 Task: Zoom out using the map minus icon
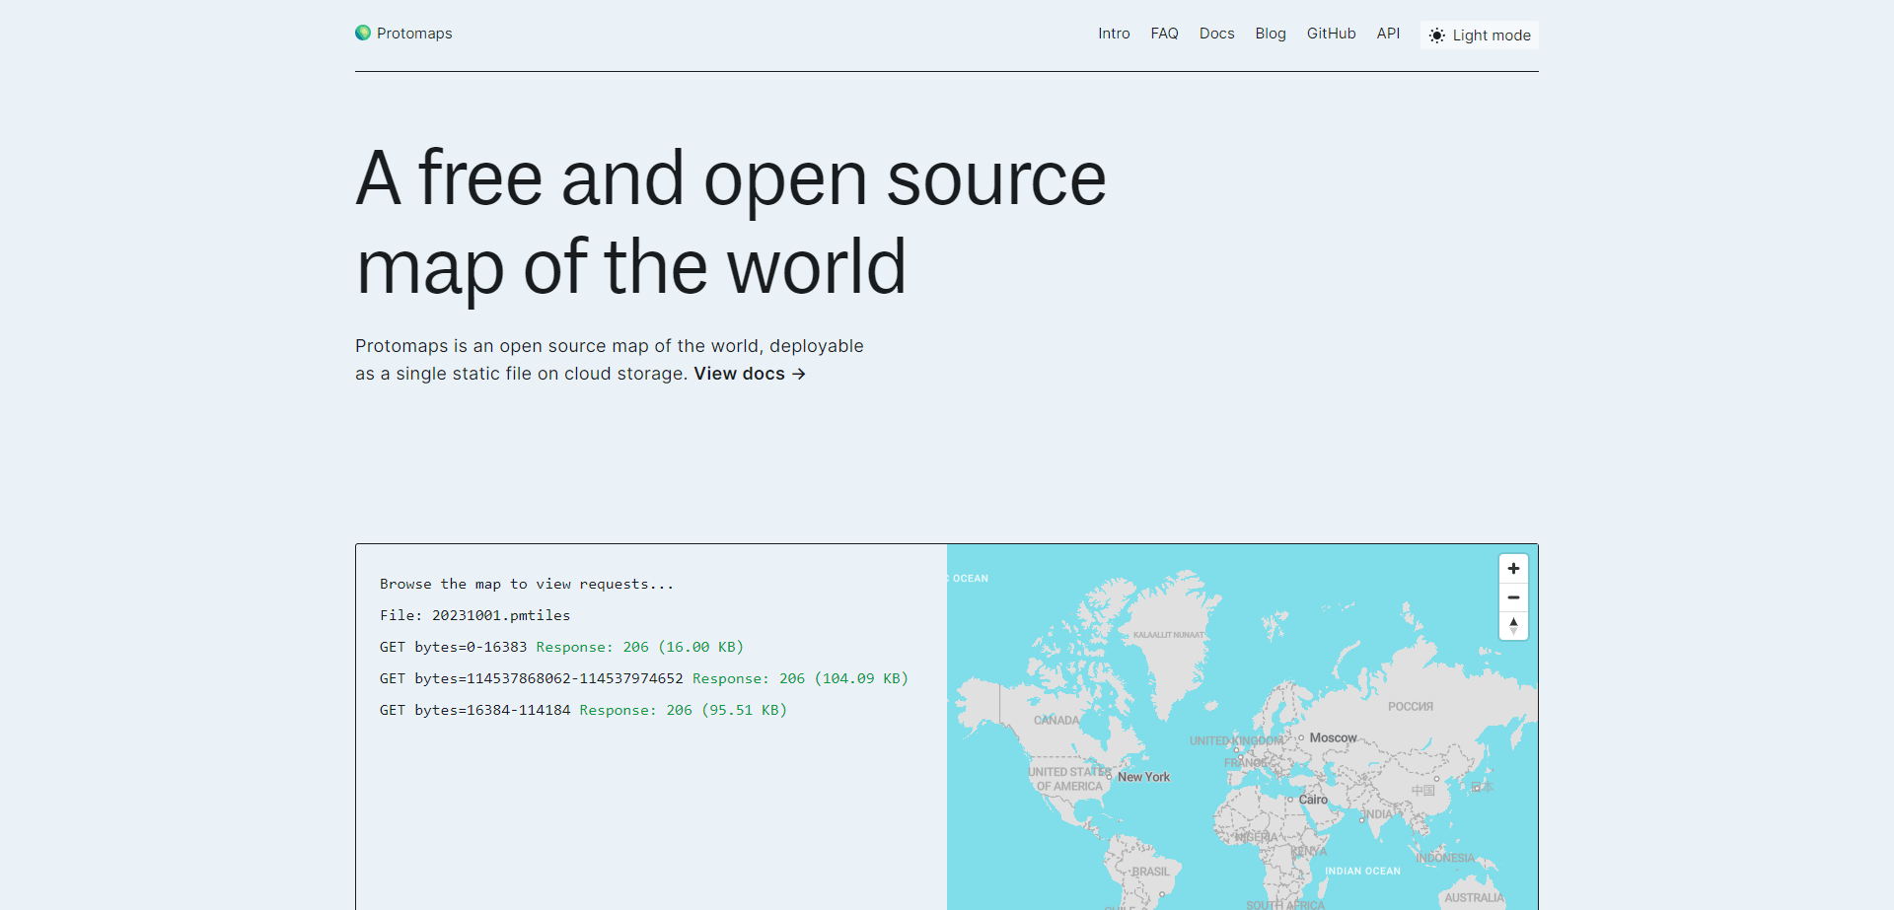(x=1513, y=597)
